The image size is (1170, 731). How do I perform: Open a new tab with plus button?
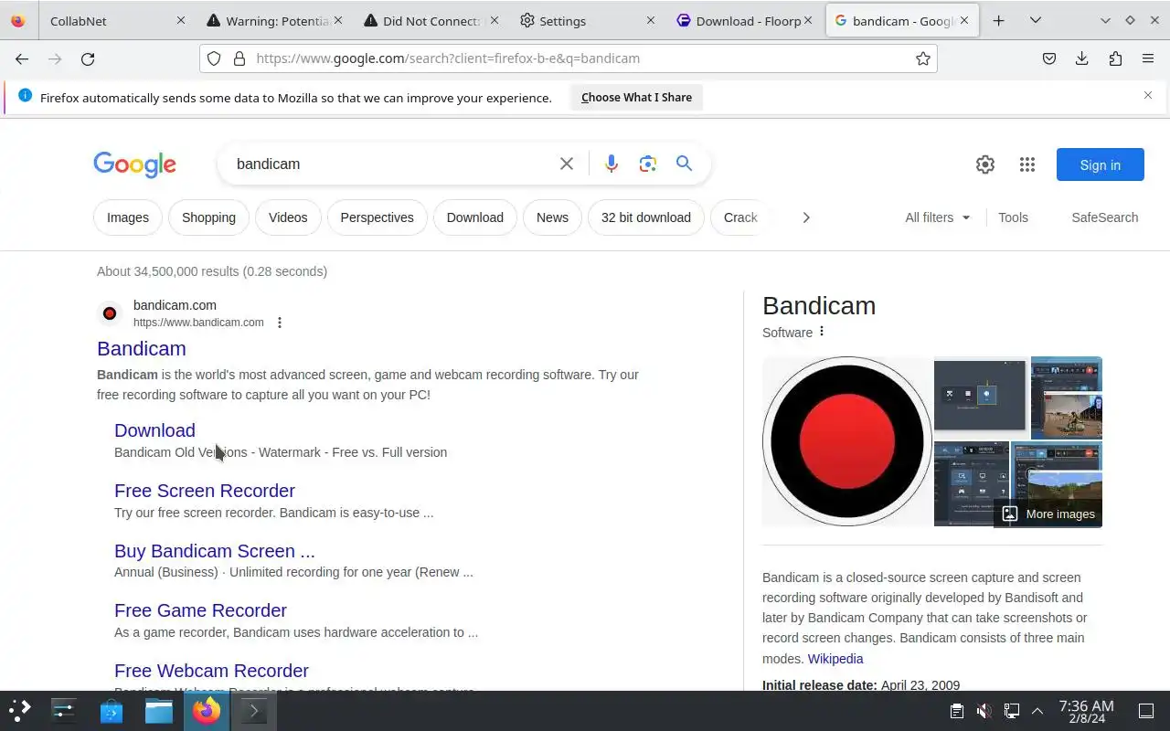coord(998,20)
